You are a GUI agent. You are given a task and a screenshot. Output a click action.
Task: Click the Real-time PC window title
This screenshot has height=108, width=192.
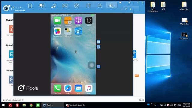[x=20, y=10]
